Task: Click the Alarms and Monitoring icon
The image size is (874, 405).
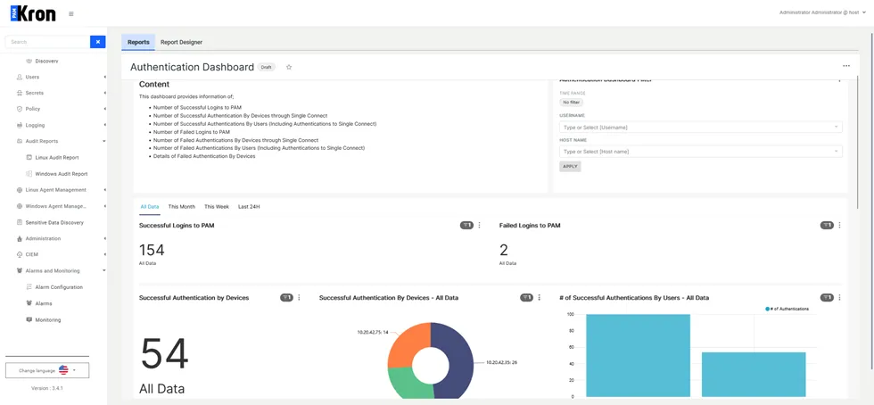Action: [20, 270]
